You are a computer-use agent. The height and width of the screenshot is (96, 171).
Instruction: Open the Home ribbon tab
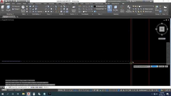pyautogui.click(x=7, y=3)
